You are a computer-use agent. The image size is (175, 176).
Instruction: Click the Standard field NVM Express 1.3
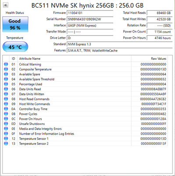120,44
